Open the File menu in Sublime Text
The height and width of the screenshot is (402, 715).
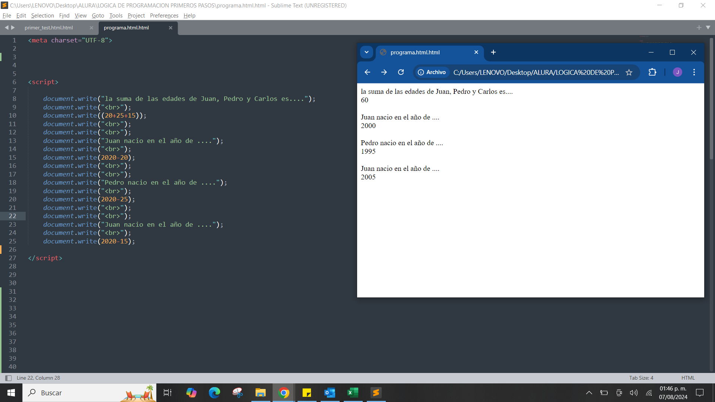tap(7, 16)
